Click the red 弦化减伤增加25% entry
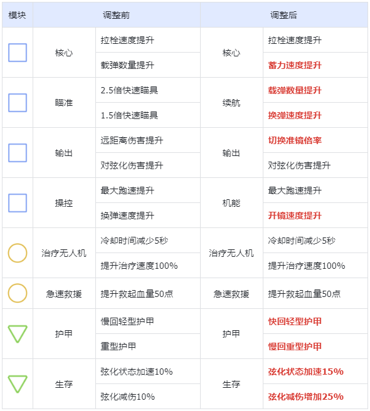This screenshot has width=370, height=411. (x=305, y=397)
